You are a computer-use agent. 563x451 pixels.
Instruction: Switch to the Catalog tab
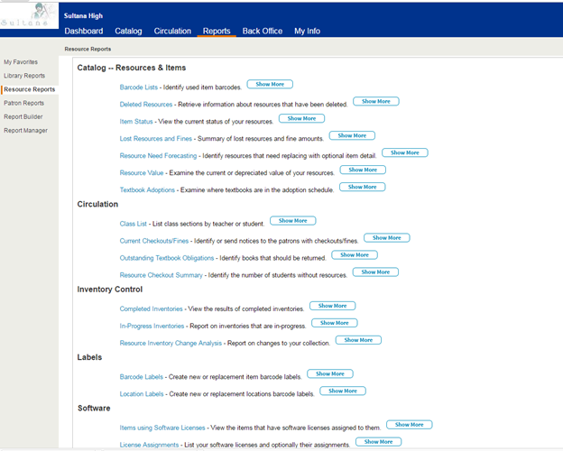(x=128, y=32)
